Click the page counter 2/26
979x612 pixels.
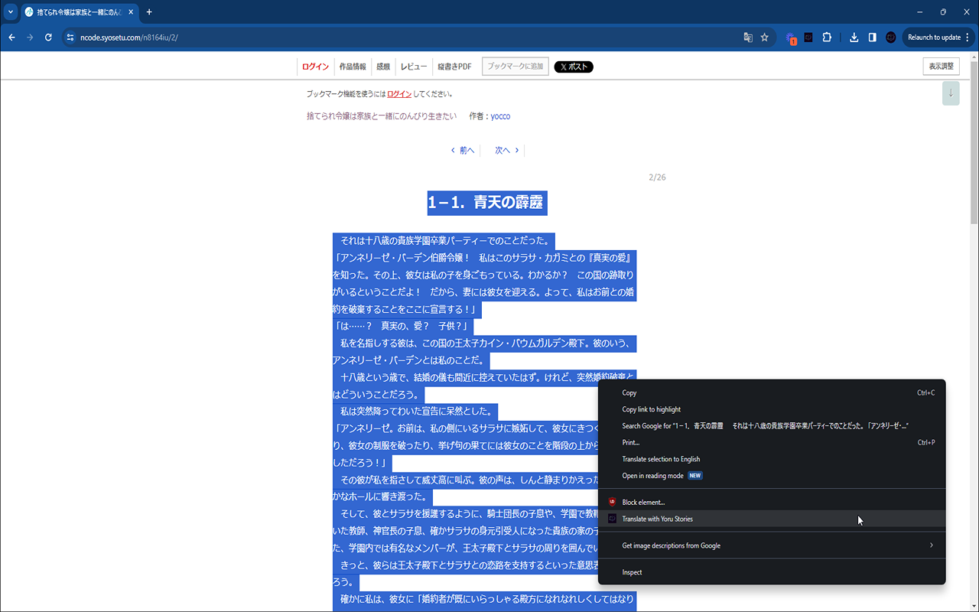click(x=657, y=177)
